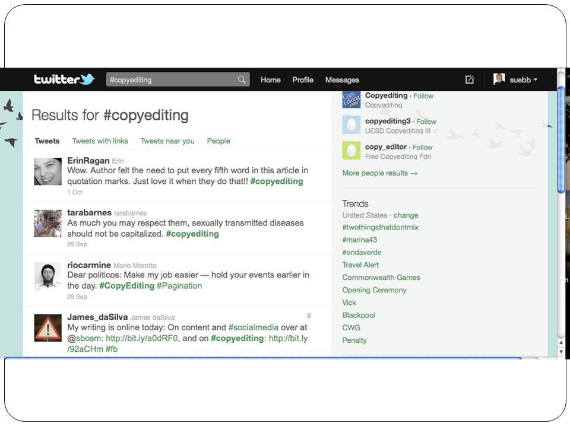
Task: Go to Home in navigation bar
Action: (271, 80)
